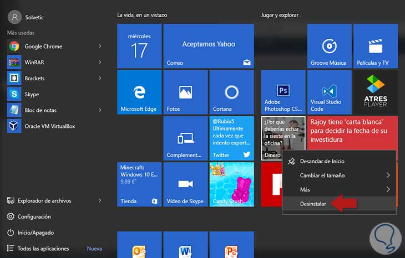
Task: Open the Películas y TV tile
Action: [x=376, y=46]
